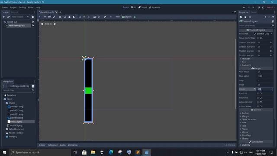Enable Exp Edit checkbox
The width and height of the screenshot is (277, 156).
[x=258, y=94]
